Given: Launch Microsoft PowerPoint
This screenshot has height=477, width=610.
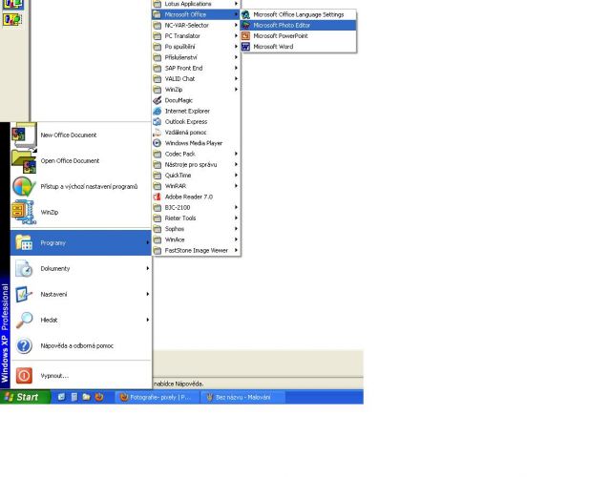Looking at the screenshot, I should click(299, 35).
